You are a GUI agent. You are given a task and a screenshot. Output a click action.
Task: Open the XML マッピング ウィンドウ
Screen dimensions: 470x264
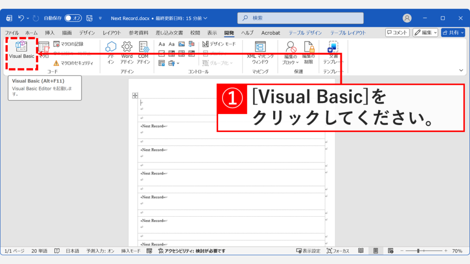point(261,50)
